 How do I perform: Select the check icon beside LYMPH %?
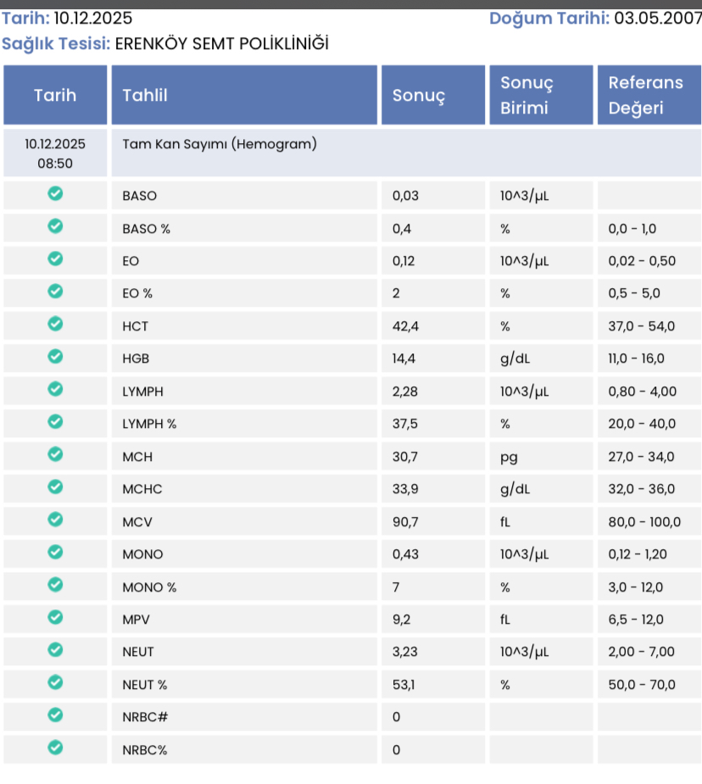coord(55,421)
